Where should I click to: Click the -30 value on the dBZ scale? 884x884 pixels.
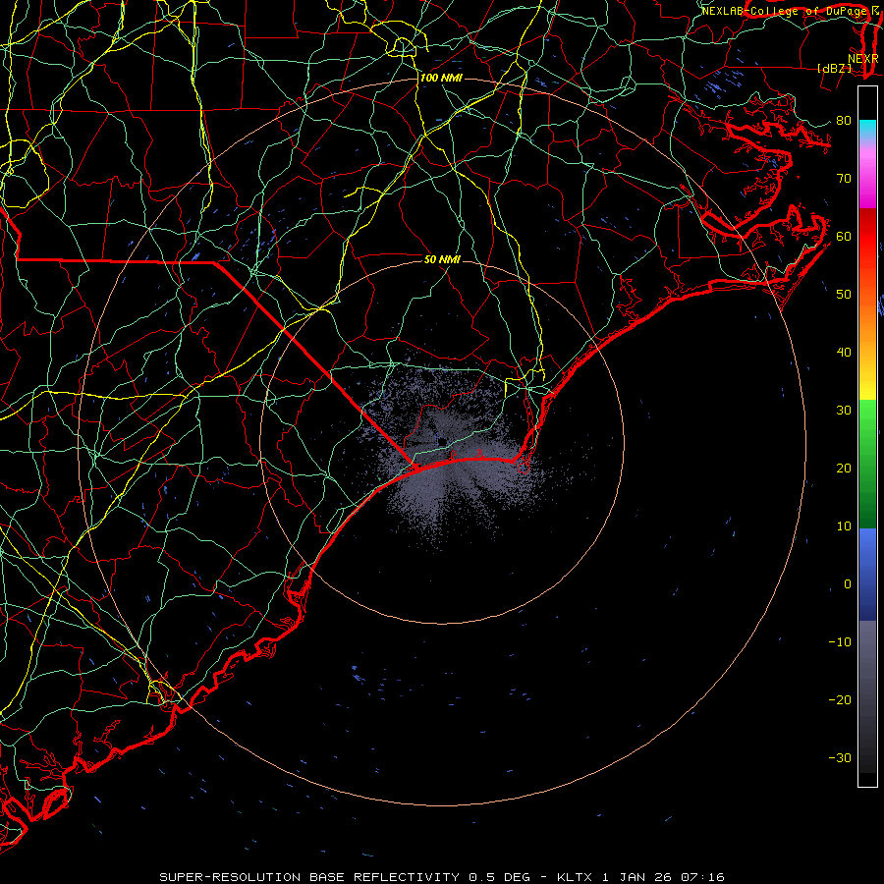[840, 758]
